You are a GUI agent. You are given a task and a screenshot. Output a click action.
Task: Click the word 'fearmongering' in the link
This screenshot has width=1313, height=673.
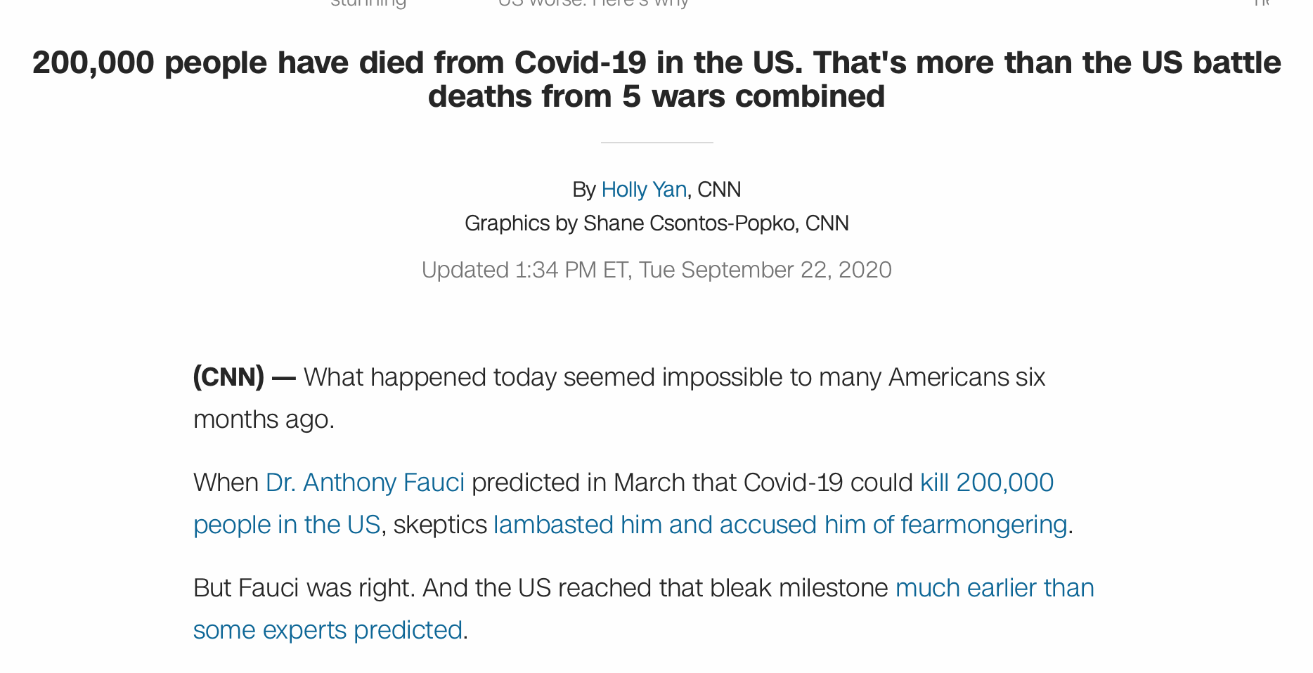coord(984,525)
